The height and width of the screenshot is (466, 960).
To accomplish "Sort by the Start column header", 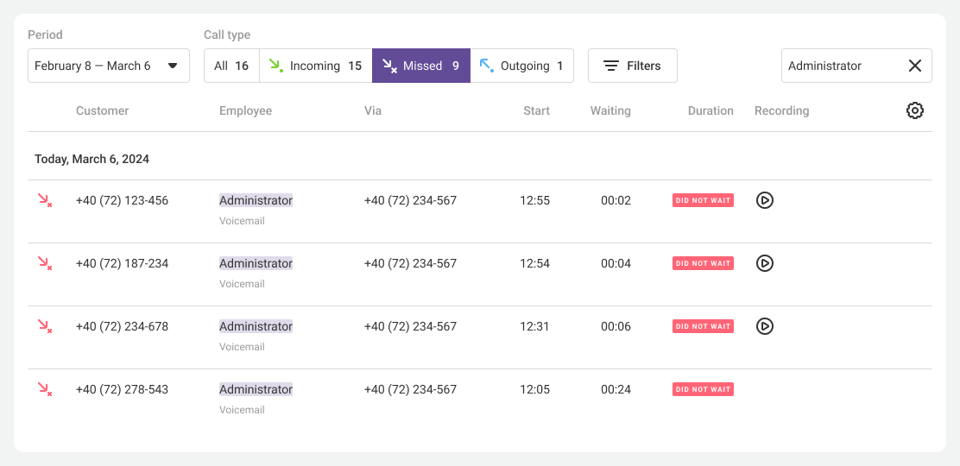I will point(536,110).
